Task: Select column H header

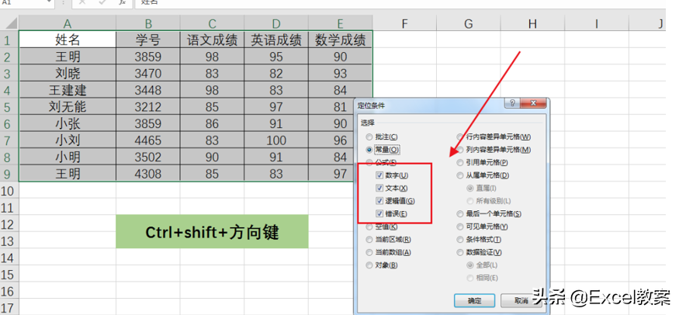Action: click(532, 23)
